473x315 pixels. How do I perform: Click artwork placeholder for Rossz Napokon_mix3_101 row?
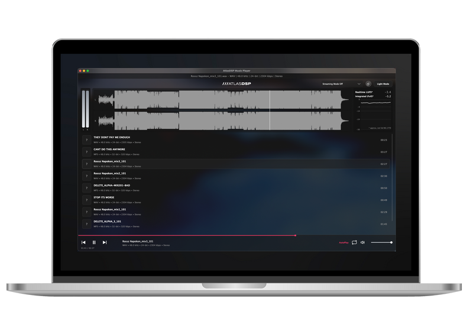click(86, 164)
